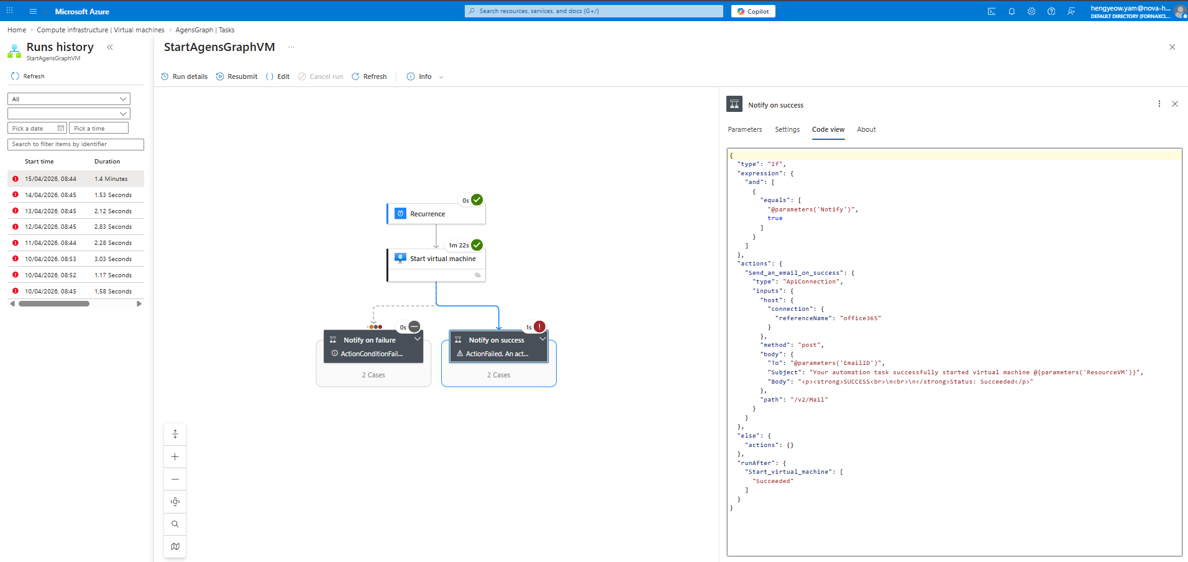The width and height of the screenshot is (1188, 562).
Task: Open portal settings gear
Action: (x=1031, y=11)
